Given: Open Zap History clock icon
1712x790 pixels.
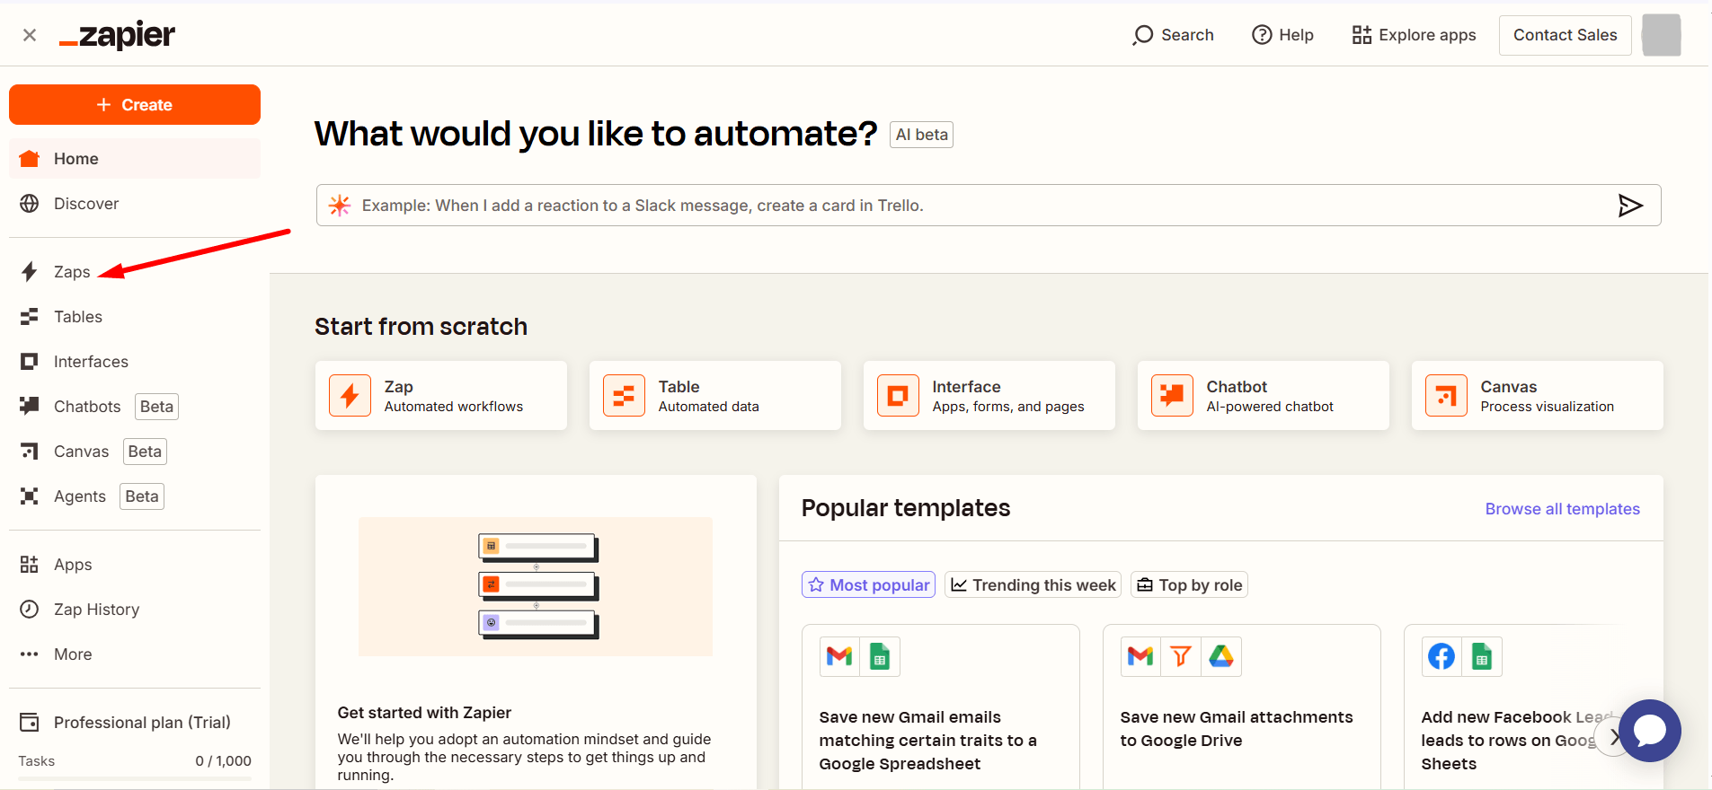Looking at the screenshot, I should pos(30,610).
